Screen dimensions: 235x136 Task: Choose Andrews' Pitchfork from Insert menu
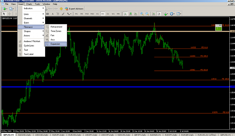pos(31,41)
